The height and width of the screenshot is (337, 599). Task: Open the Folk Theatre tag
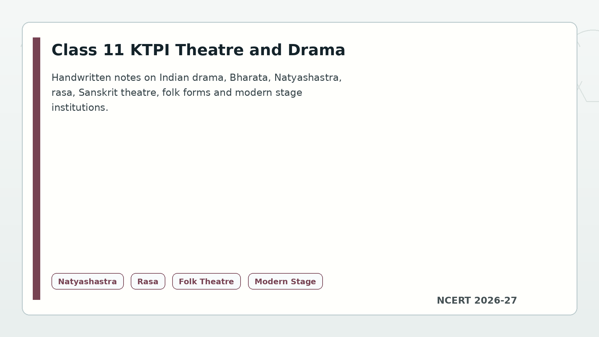(x=206, y=281)
